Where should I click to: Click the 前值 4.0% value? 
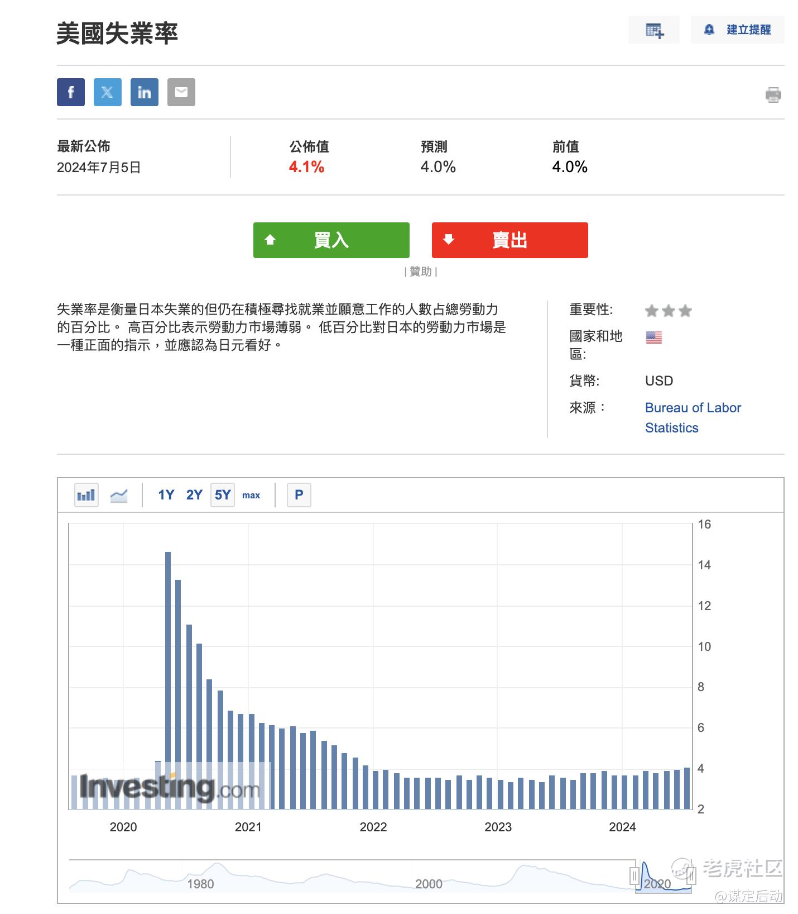570,167
